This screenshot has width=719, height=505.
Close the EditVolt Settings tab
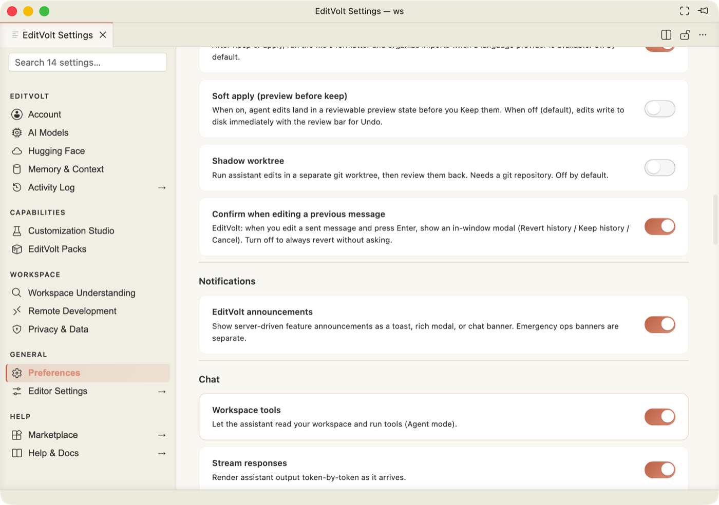pos(103,35)
